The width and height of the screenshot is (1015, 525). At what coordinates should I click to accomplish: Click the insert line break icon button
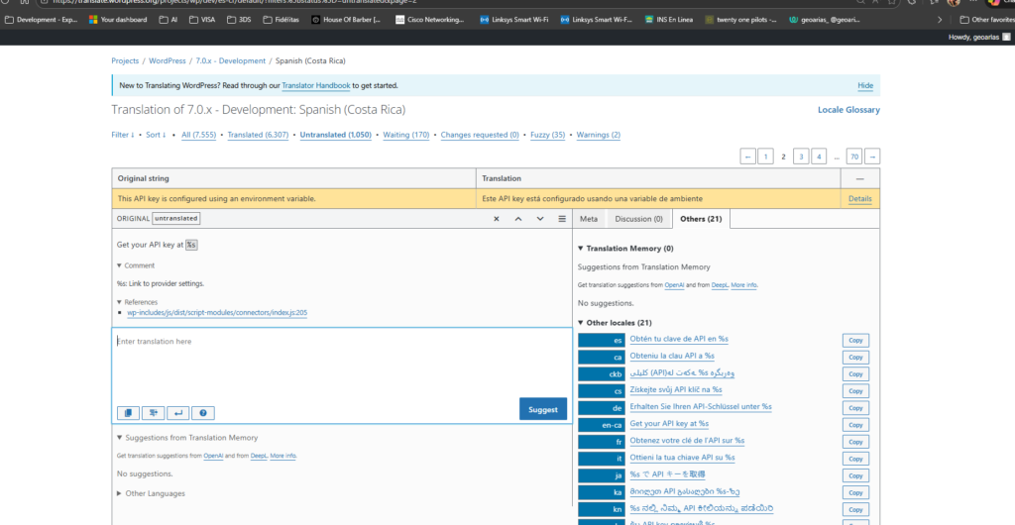[x=178, y=413]
